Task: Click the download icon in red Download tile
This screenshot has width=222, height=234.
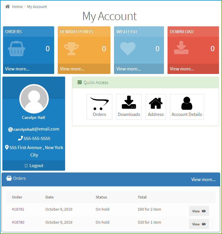Action: (x=181, y=48)
